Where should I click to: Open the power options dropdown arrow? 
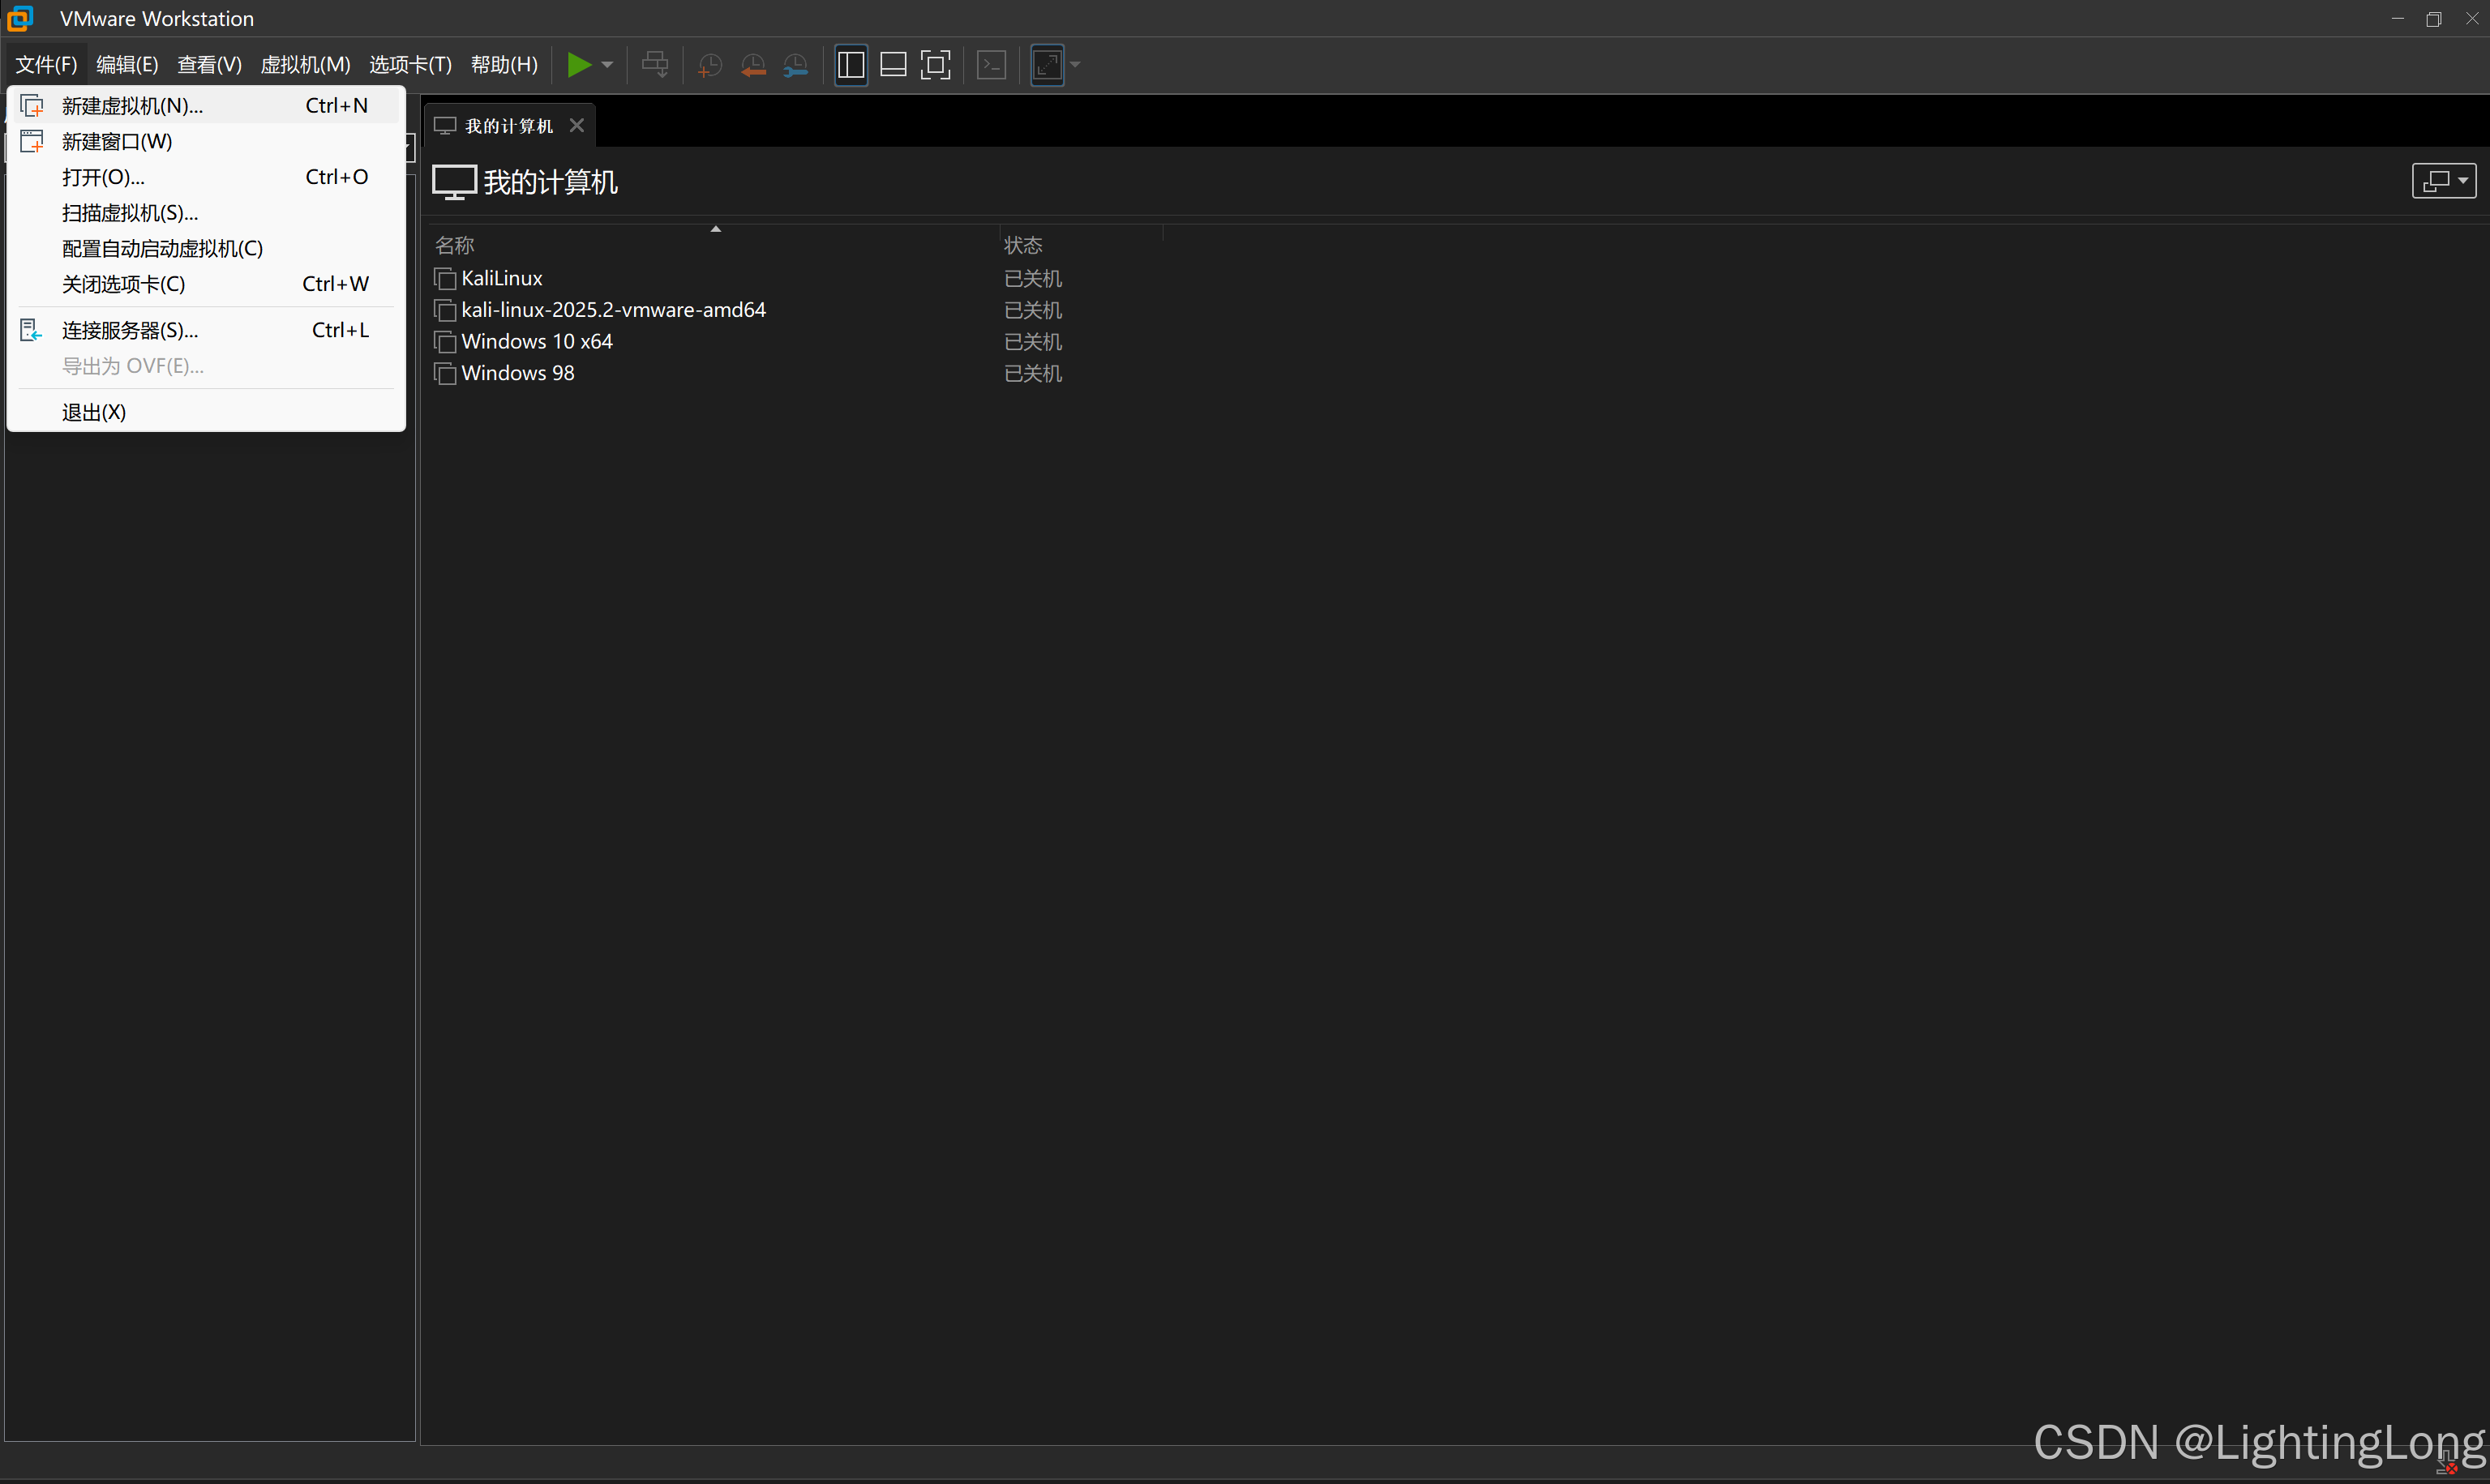[x=606, y=64]
